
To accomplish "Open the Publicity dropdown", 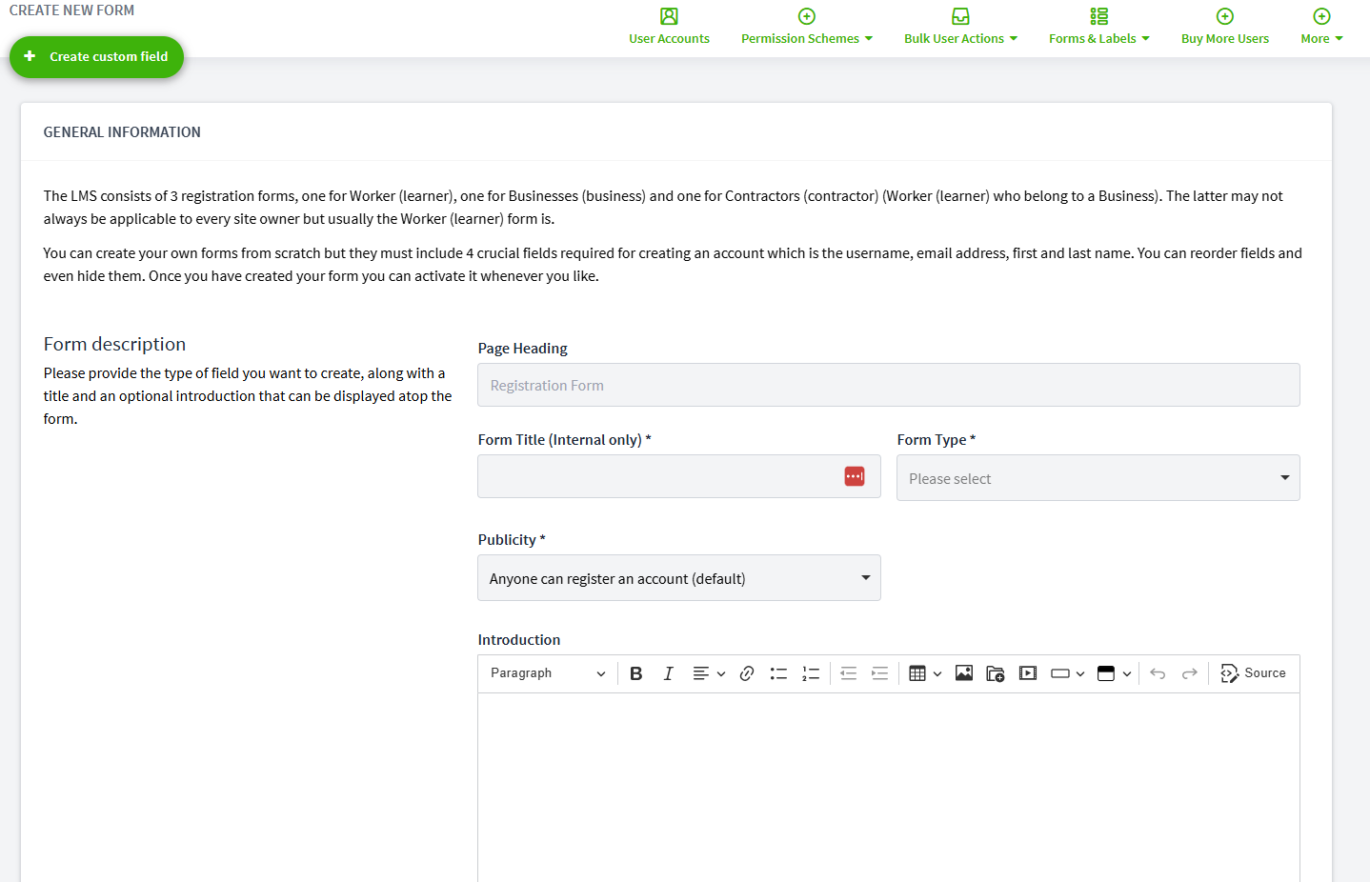I will click(x=679, y=578).
